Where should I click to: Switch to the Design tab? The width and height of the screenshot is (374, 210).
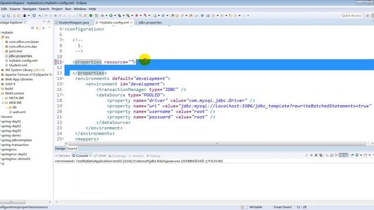pos(60,148)
